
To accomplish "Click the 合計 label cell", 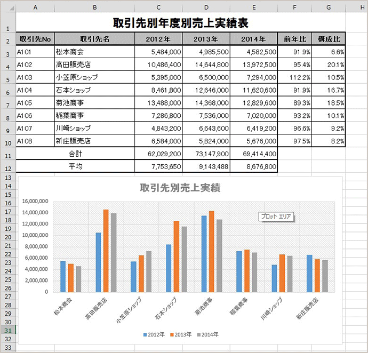I will [75, 154].
